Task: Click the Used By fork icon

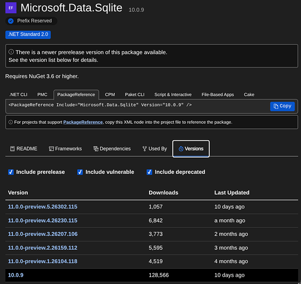Action: [x=145, y=149]
